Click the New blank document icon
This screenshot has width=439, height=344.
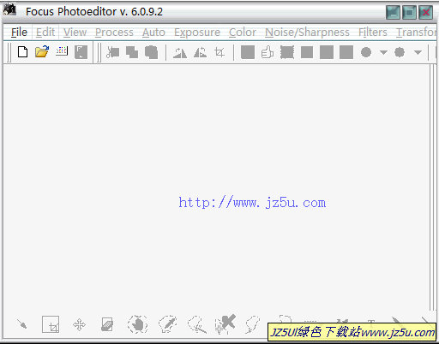coord(22,52)
